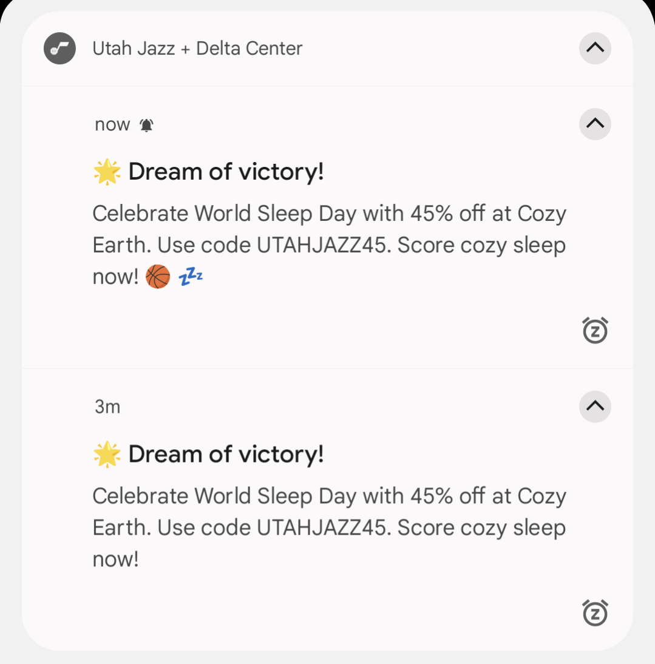This screenshot has width=655, height=664.
Task: Tap the star emoji in the 3m notification
Action: 107,455
